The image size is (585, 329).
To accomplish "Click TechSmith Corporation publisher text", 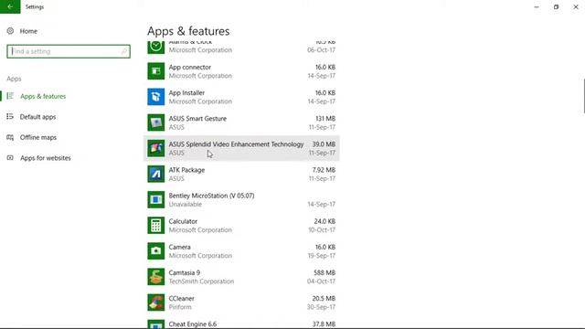I will (x=201, y=281).
